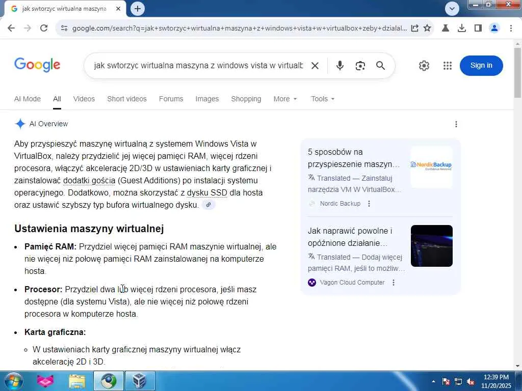
Task: Click the scrollbar down arrow
Action: [518, 366]
